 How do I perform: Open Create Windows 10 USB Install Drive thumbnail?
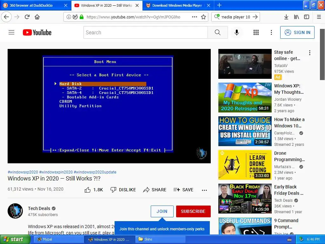coord(245,131)
